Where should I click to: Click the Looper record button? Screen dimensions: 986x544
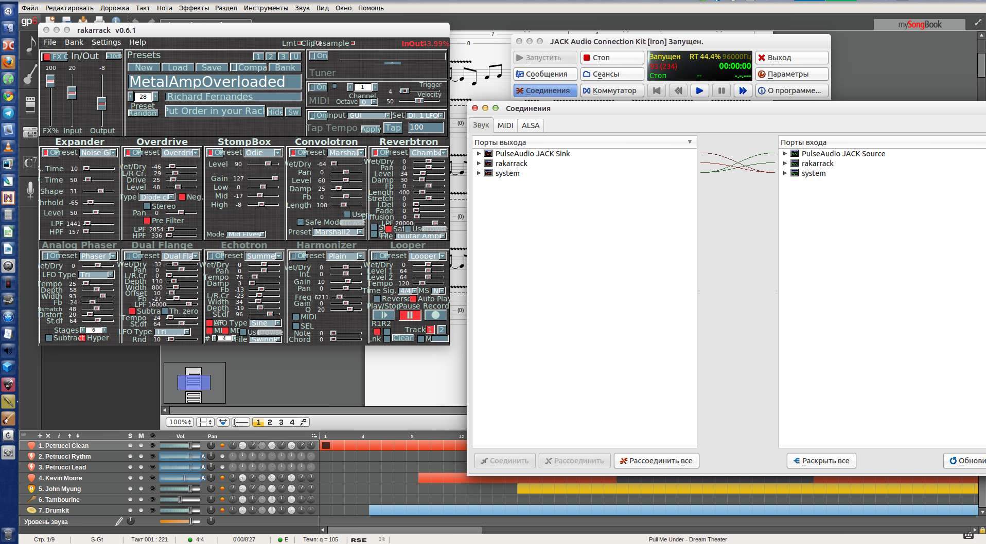tap(435, 315)
